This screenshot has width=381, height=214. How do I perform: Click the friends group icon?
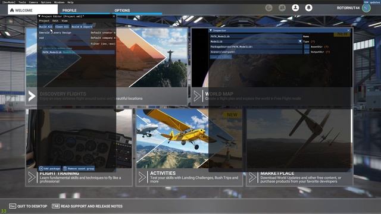coord(282,8)
